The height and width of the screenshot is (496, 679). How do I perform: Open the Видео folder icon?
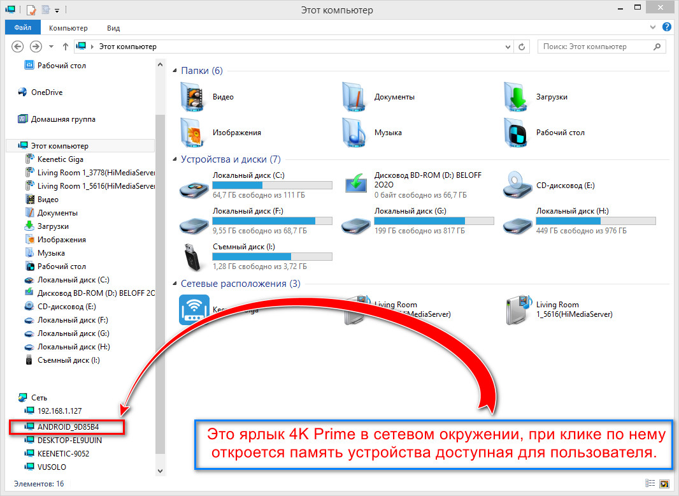tap(192, 97)
